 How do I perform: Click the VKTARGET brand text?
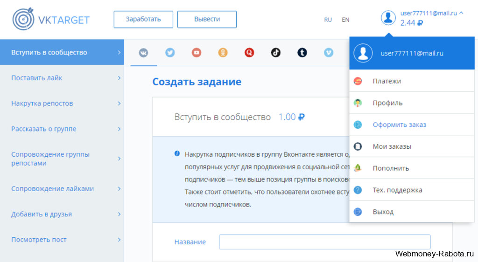(63, 20)
